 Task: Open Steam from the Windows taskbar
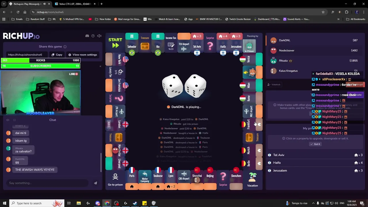point(135,203)
